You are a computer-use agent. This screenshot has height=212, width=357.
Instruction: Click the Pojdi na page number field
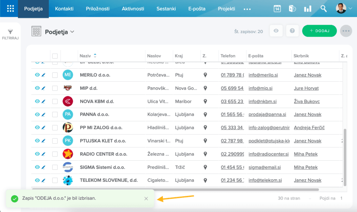pos(341,198)
